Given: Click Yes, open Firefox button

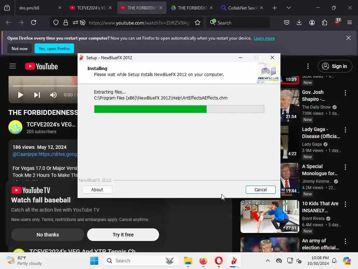Looking at the screenshot, I should 54,48.
